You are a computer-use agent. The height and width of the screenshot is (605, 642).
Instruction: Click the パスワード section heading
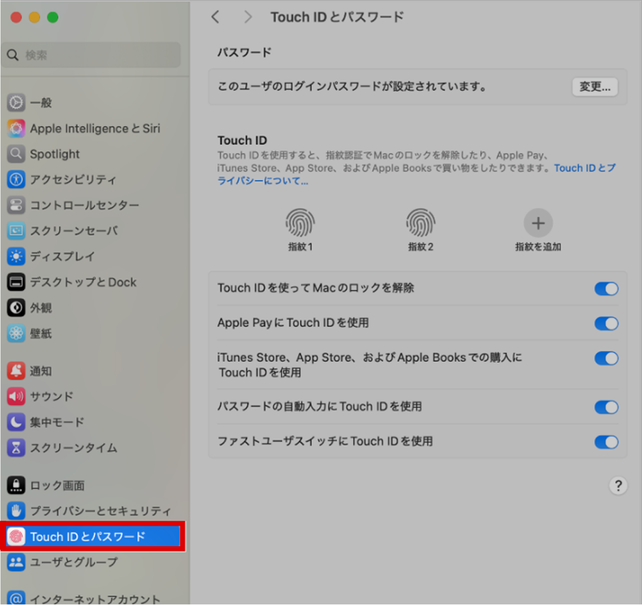245,53
